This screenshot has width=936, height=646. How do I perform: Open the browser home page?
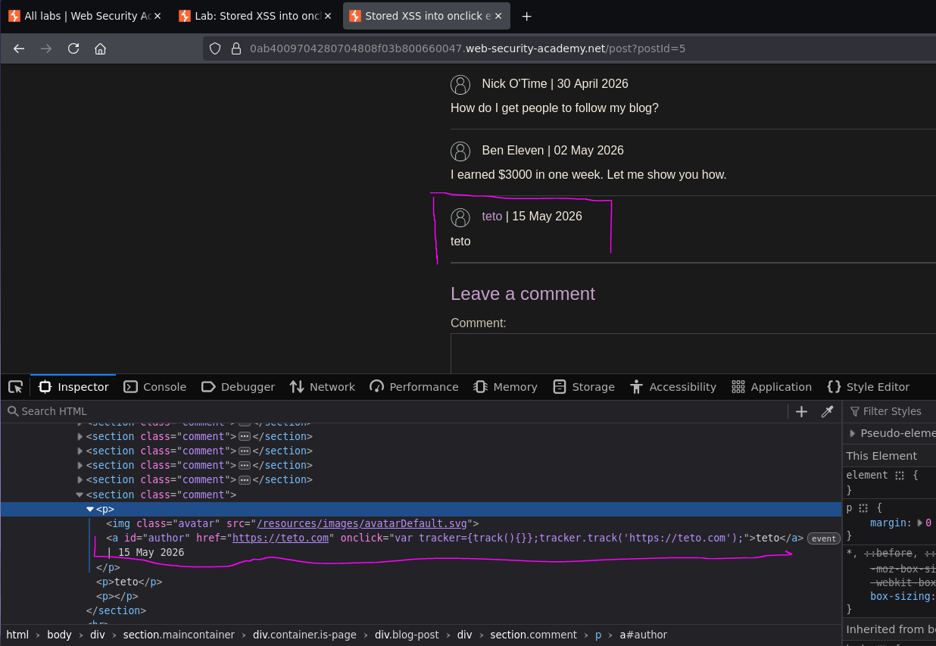[x=100, y=48]
